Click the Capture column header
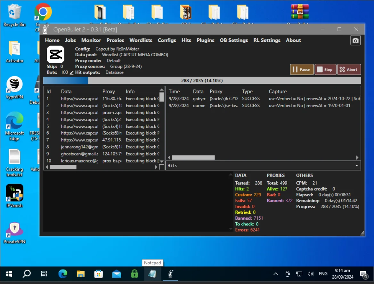Image resolution: width=374 pixels, height=284 pixels. point(278,91)
